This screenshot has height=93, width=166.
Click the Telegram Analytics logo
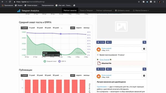28,11
